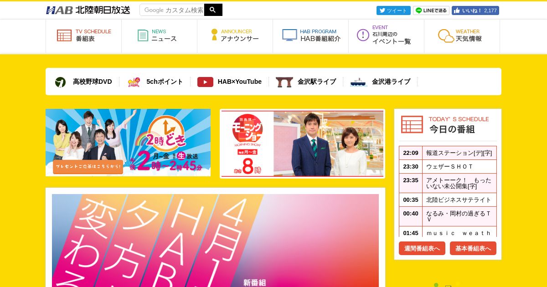Image resolution: width=547 pixels, height=287 pixels.
Task: Open the WEATHER 天気情報 menu
Action: coord(462,36)
